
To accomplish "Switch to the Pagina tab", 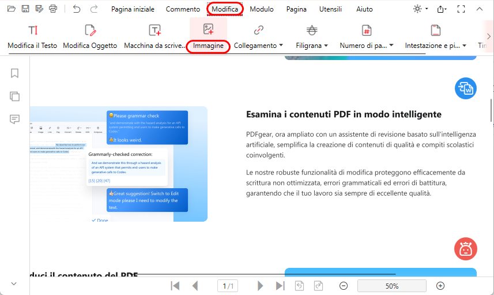I will pos(296,9).
